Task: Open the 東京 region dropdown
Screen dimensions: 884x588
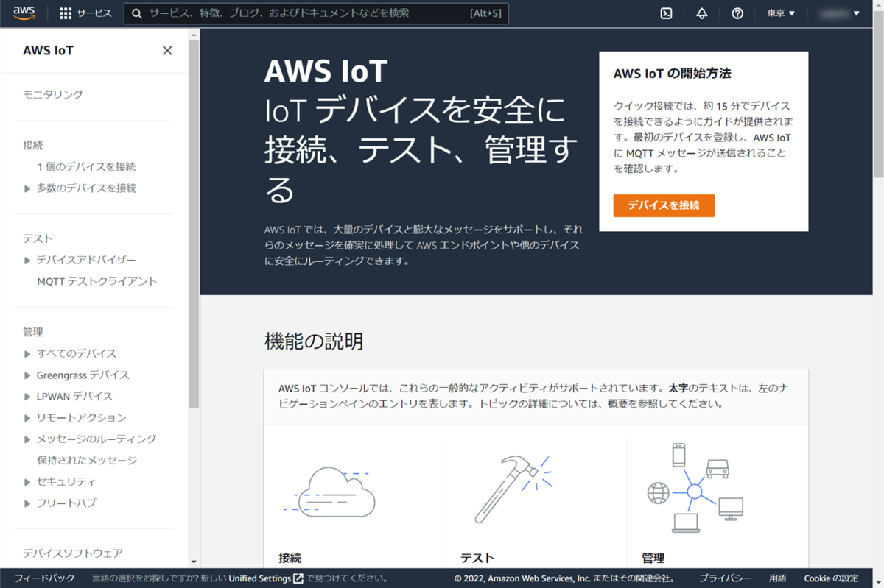Action: (781, 13)
